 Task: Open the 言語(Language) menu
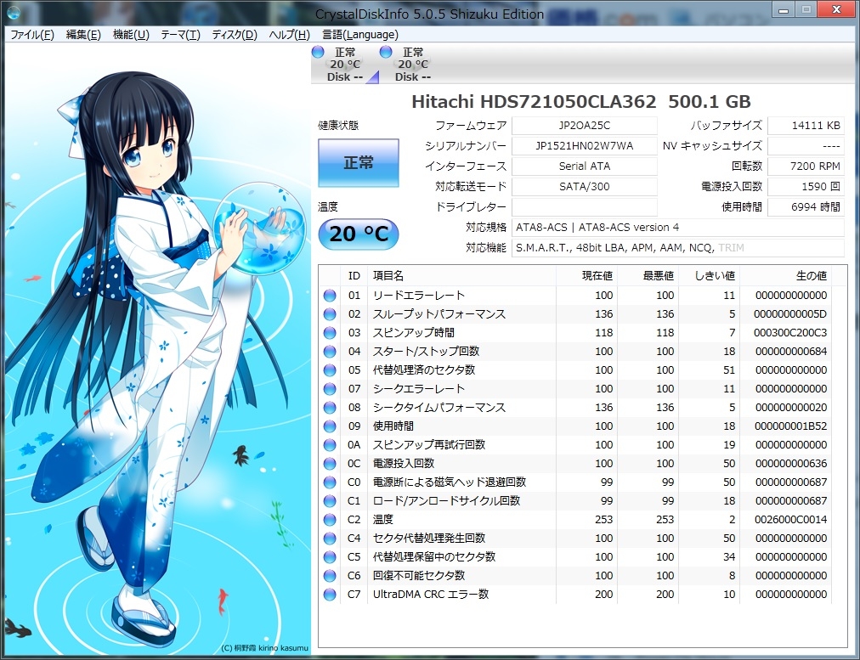[x=360, y=35]
